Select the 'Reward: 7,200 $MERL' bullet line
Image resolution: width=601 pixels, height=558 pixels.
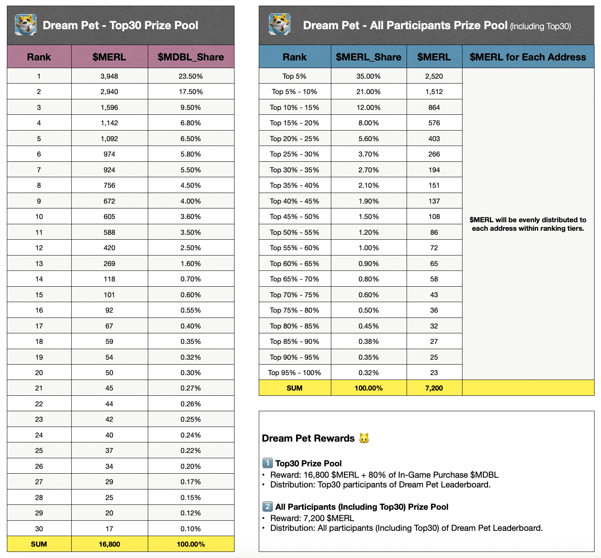click(312, 518)
